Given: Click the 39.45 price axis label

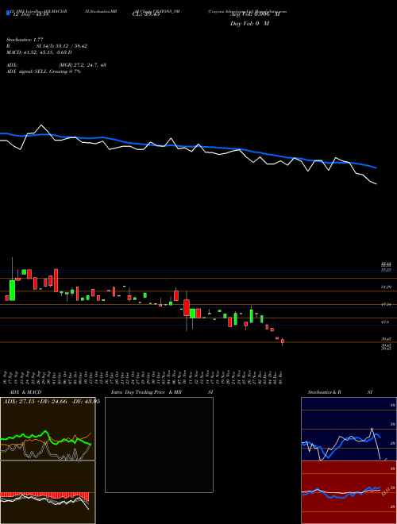Looking at the screenshot, I should pos(387,339).
